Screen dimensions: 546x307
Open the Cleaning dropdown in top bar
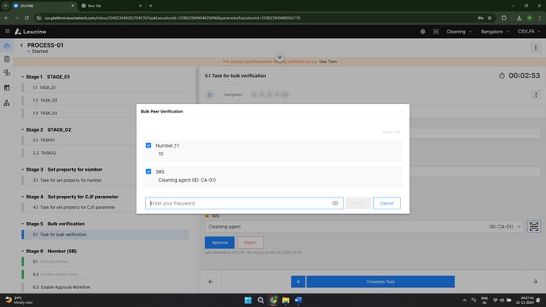point(459,31)
